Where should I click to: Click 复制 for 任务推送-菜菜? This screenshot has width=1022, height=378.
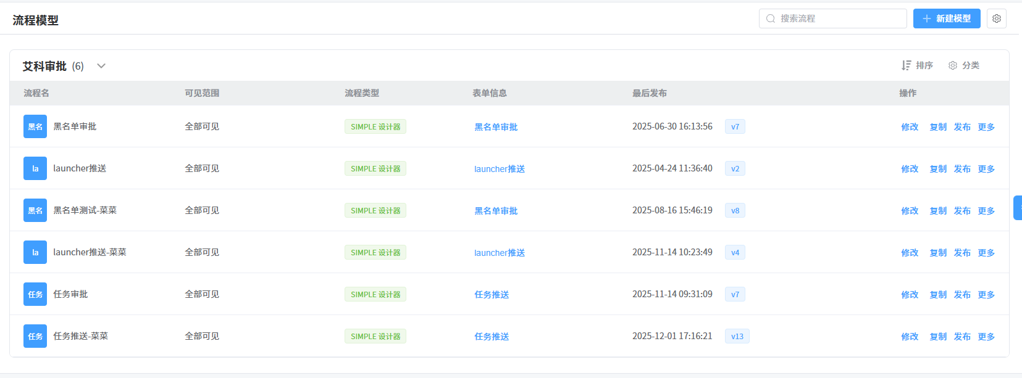click(x=938, y=337)
